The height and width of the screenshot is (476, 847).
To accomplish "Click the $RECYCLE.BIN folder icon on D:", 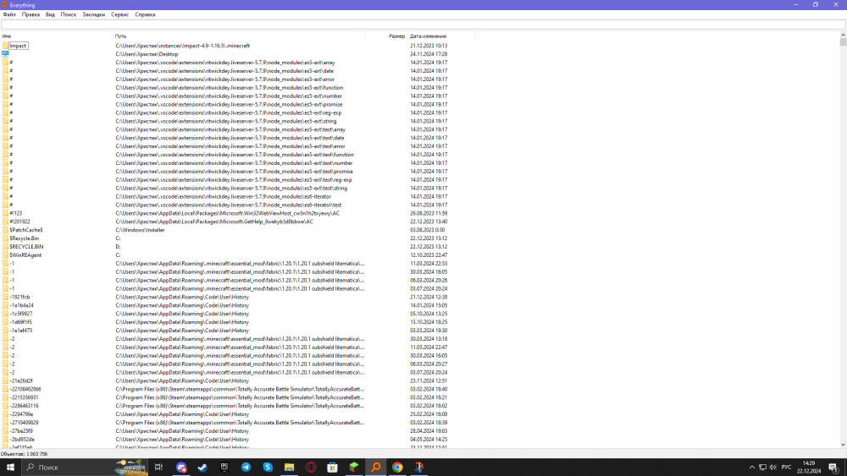I will (5, 247).
